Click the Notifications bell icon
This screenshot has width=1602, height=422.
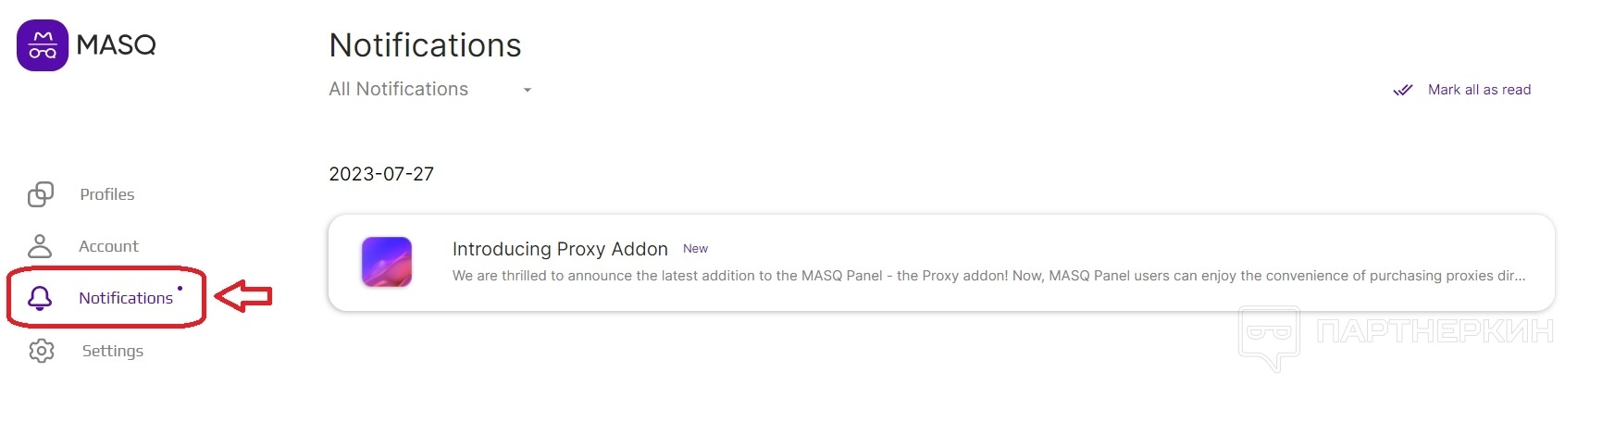[x=40, y=298]
